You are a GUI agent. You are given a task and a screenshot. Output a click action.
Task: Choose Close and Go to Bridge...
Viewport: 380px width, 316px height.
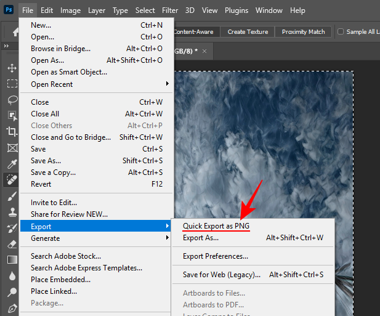[x=97, y=137]
